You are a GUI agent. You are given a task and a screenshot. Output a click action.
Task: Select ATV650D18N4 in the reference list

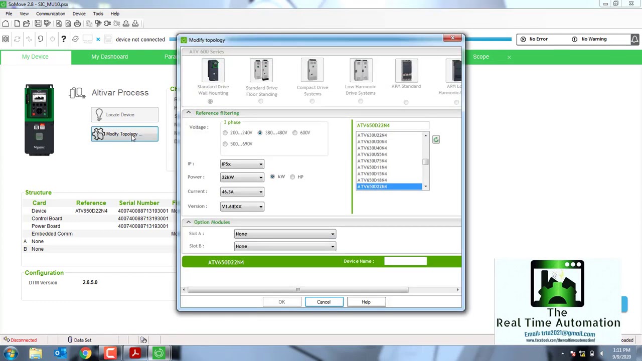pos(389,180)
